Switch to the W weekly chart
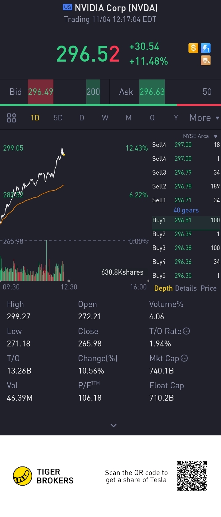 point(105,118)
